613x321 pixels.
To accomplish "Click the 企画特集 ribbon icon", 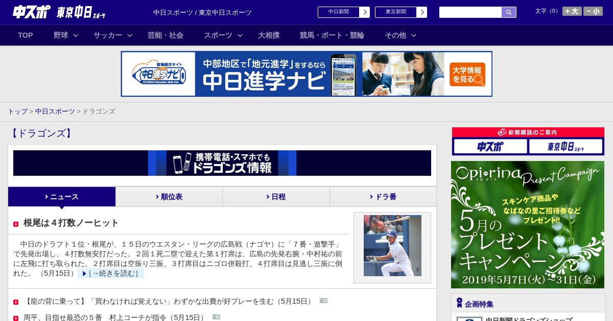I will pos(459,303).
